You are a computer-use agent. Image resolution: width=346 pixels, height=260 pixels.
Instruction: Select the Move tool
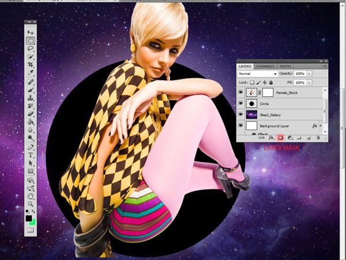click(x=31, y=33)
